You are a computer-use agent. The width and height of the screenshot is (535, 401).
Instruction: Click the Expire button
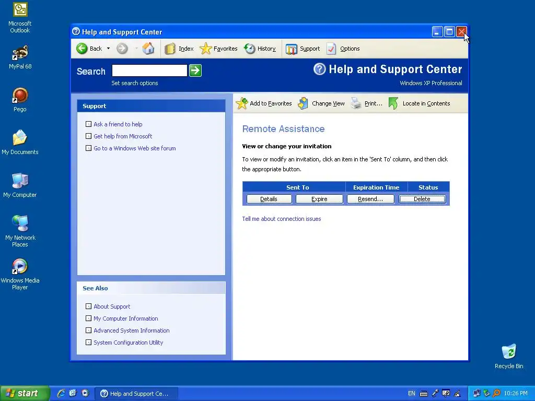319,199
